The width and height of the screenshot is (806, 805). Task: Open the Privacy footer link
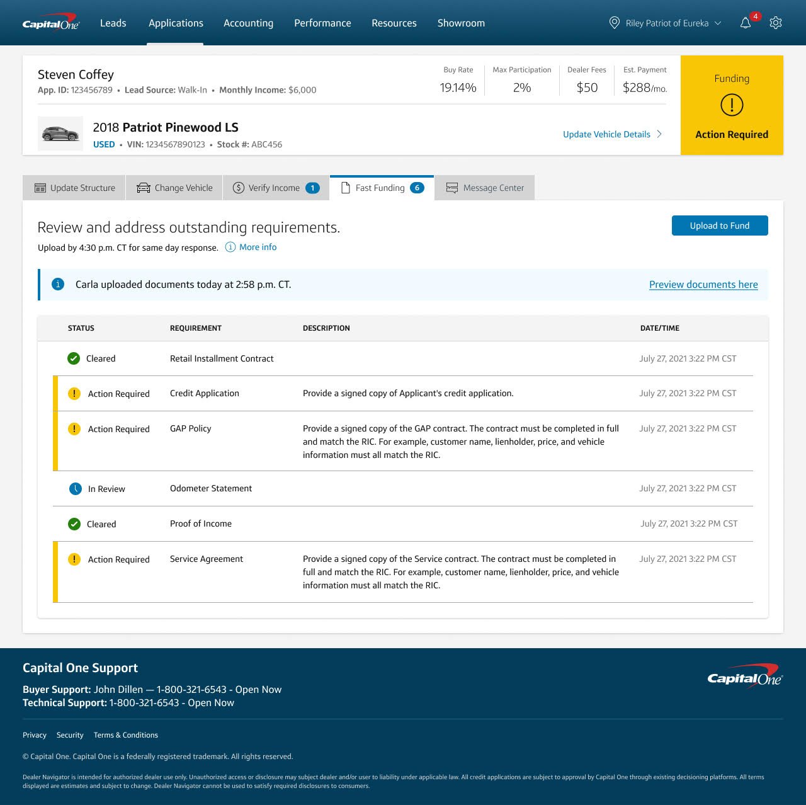35,735
